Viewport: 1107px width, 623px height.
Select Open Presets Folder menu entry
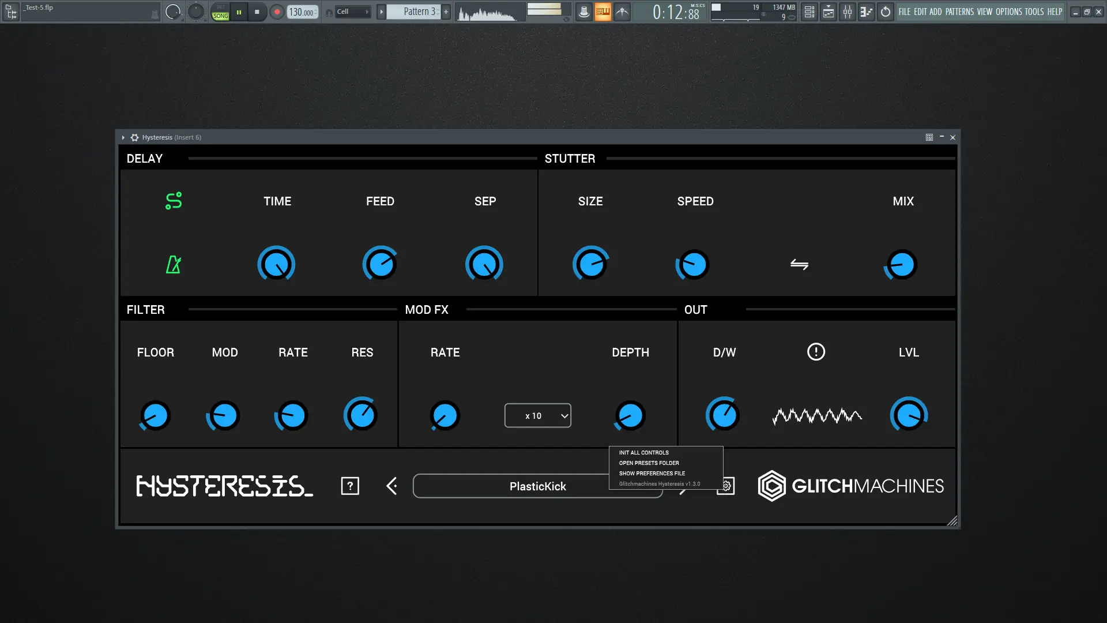(x=649, y=463)
